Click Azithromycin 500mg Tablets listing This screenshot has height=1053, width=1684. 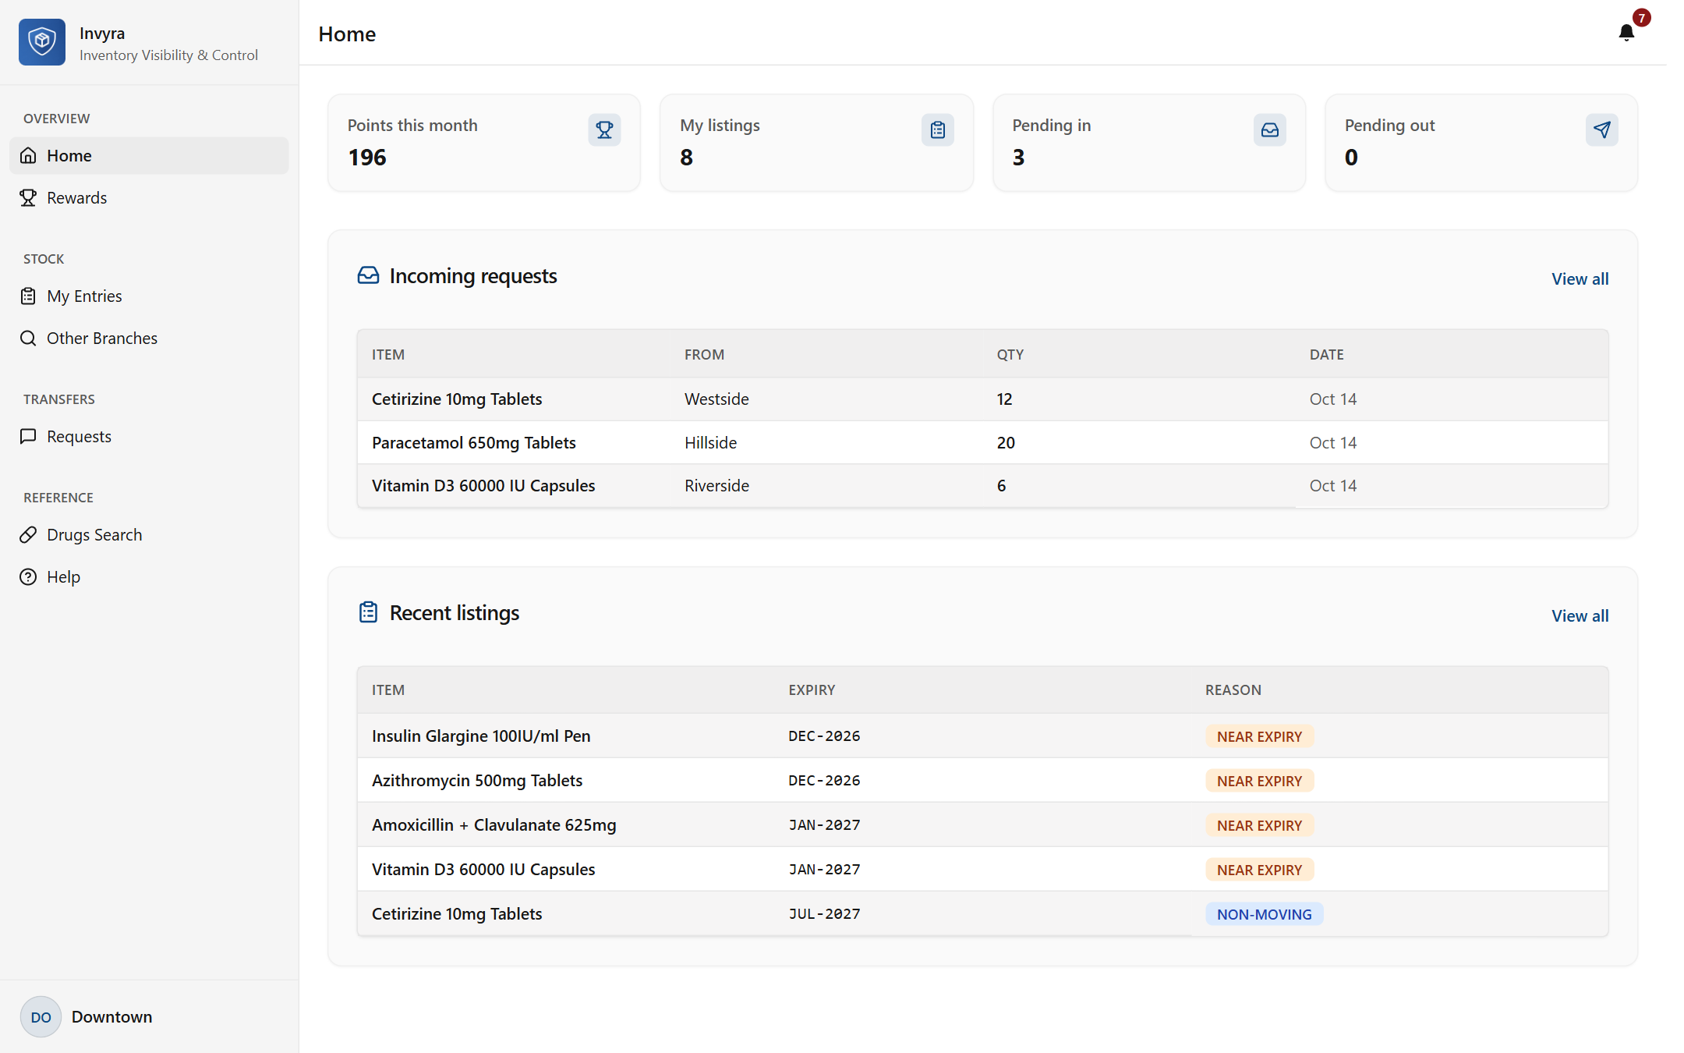point(982,780)
